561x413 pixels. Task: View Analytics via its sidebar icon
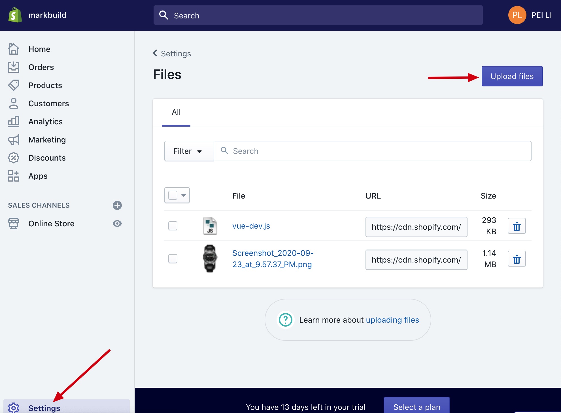[14, 121]
